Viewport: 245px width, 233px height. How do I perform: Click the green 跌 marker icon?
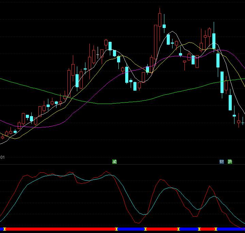pyautogui.click(x=230, y=161)
